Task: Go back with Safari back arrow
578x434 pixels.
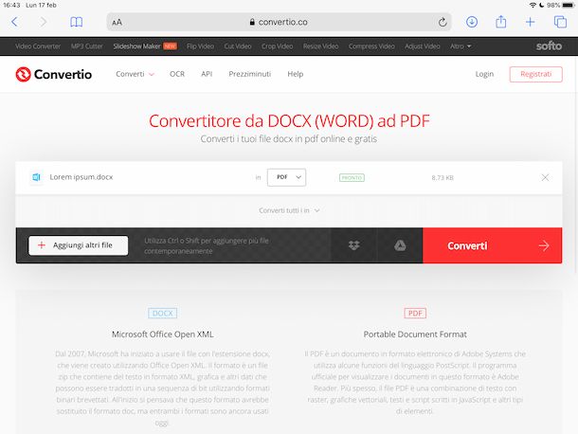Action: coord(14,22)
